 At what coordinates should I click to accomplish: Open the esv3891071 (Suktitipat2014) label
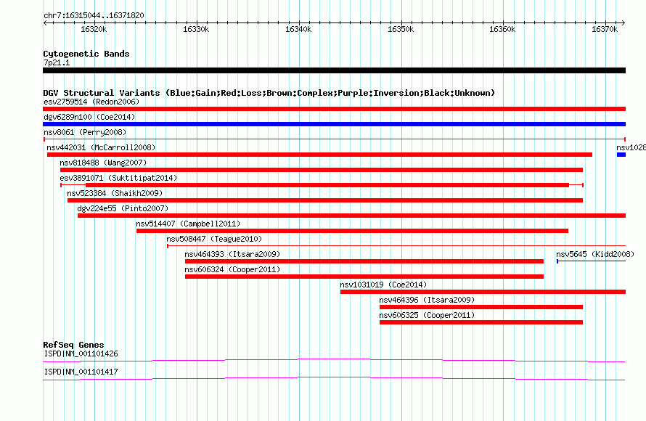(x=118, y=178)
